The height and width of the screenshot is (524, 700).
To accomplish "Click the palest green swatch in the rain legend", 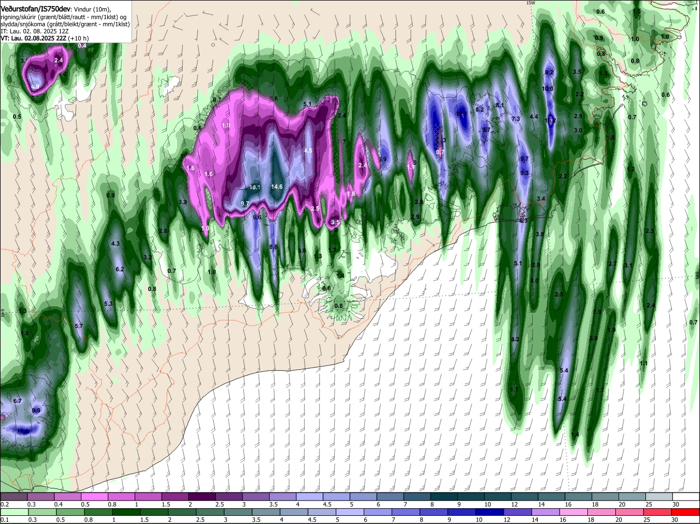I will click(13, 512).
